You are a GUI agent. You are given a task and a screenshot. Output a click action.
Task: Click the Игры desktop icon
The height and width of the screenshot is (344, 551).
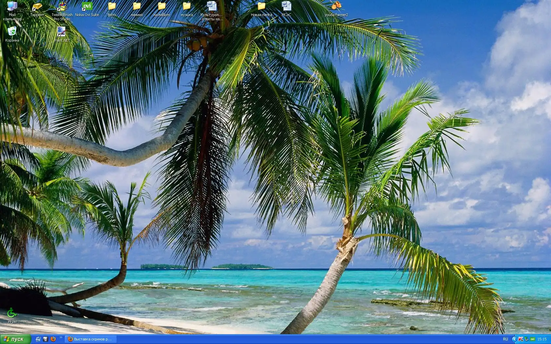coord(12,313)
